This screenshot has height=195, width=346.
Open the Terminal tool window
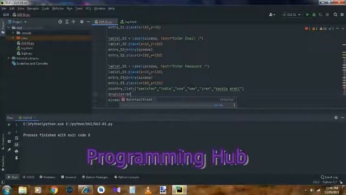tap(69, 177)
